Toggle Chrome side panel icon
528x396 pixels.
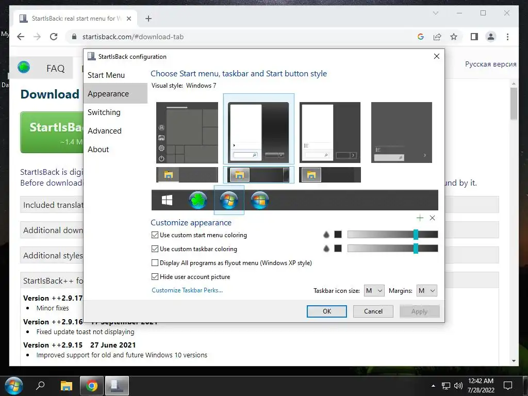coord(474,37)
